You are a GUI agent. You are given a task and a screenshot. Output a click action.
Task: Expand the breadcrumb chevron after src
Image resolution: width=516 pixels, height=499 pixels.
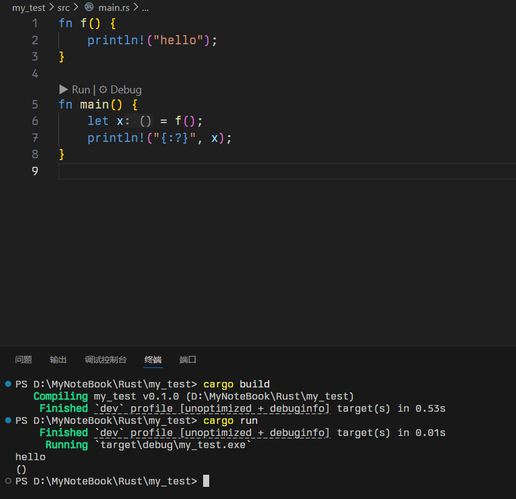click(x=76, y=8)
